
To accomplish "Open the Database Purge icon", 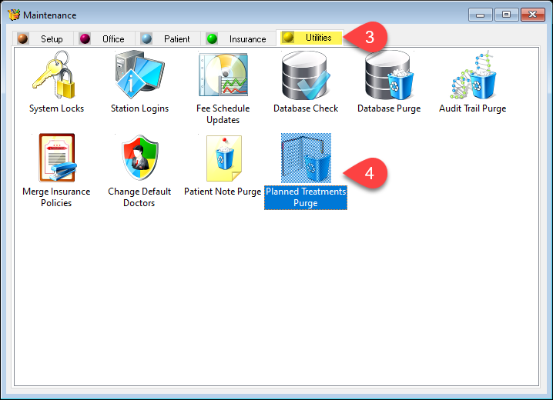I will tap(389, 75).
